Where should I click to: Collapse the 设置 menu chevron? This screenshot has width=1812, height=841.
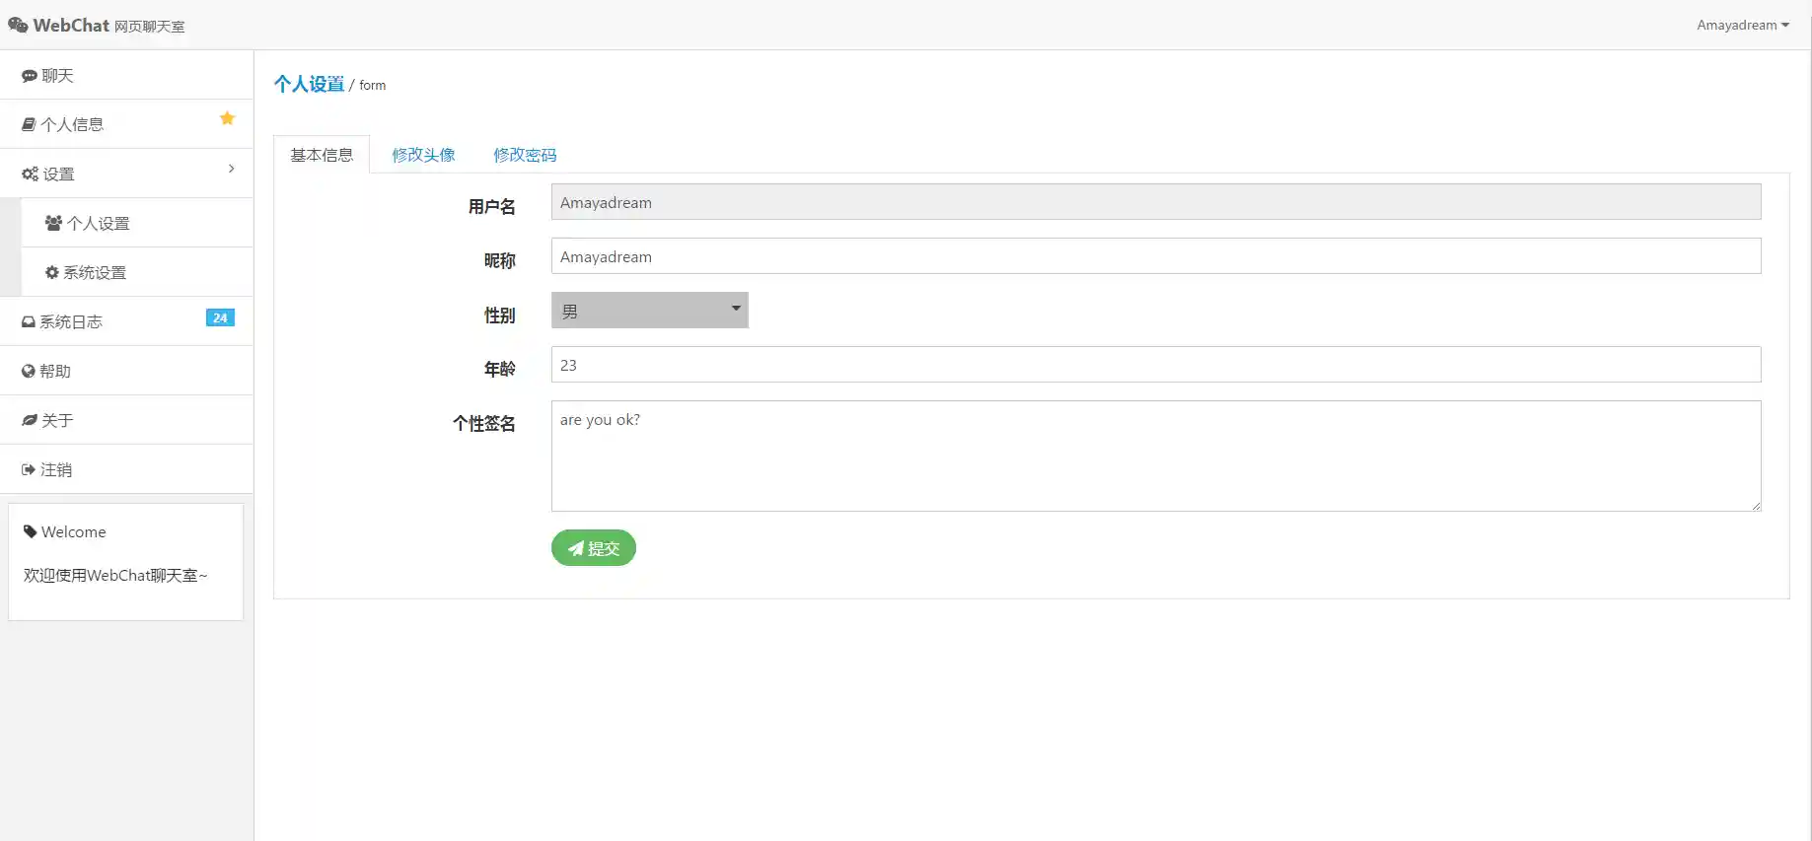[x=232, y=169]
